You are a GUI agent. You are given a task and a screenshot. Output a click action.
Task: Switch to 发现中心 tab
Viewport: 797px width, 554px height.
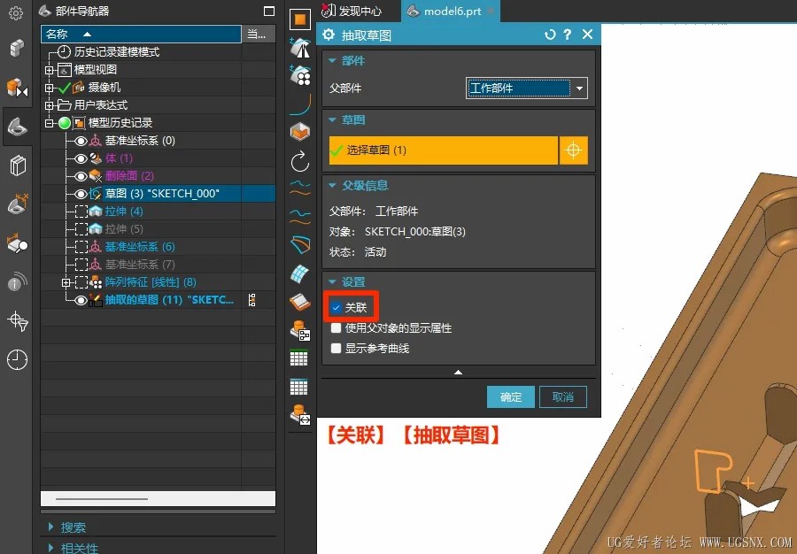[352, 11]
